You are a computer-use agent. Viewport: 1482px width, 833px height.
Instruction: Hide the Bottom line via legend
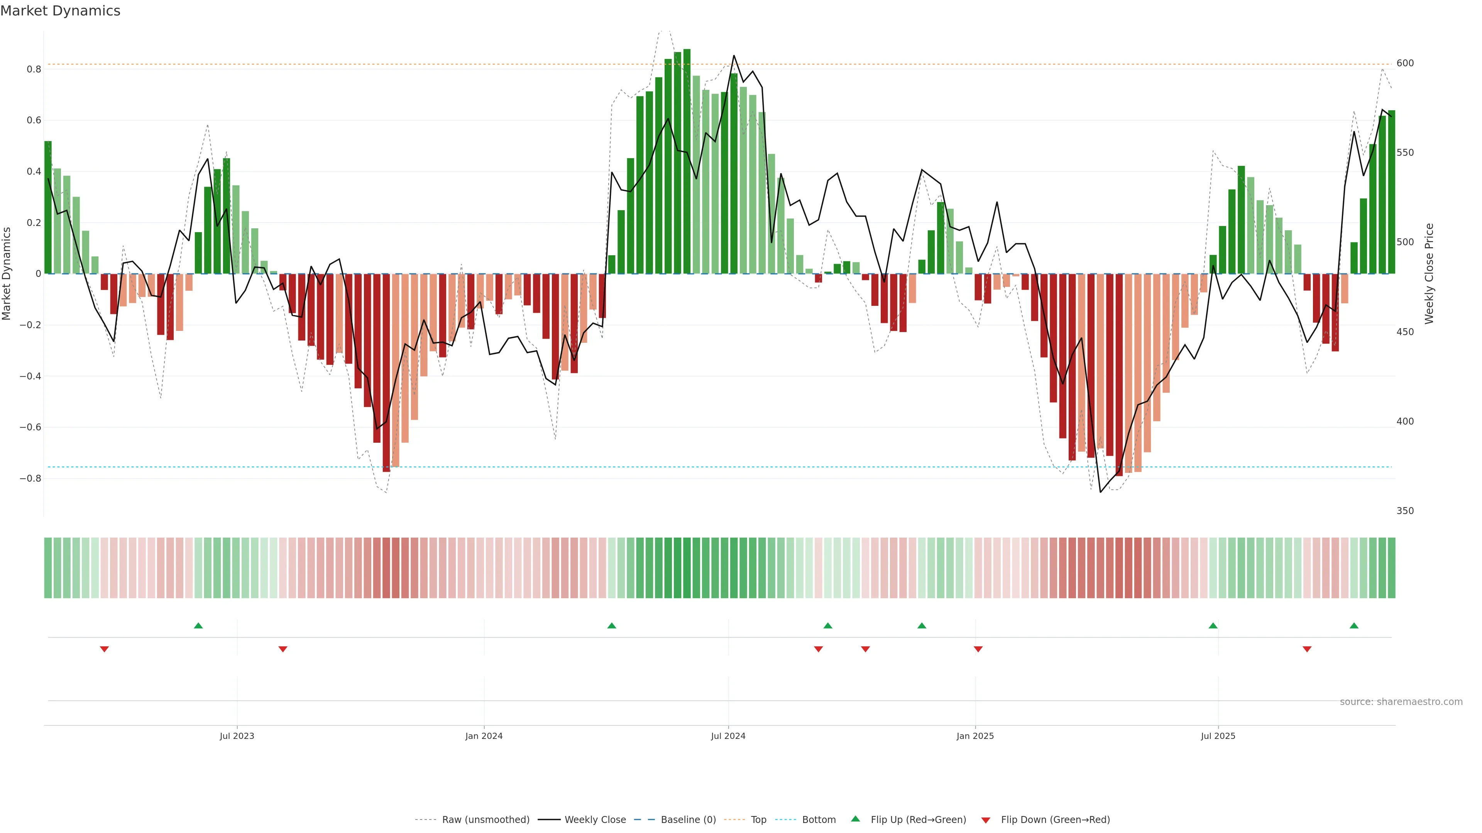tap(819, 819)
